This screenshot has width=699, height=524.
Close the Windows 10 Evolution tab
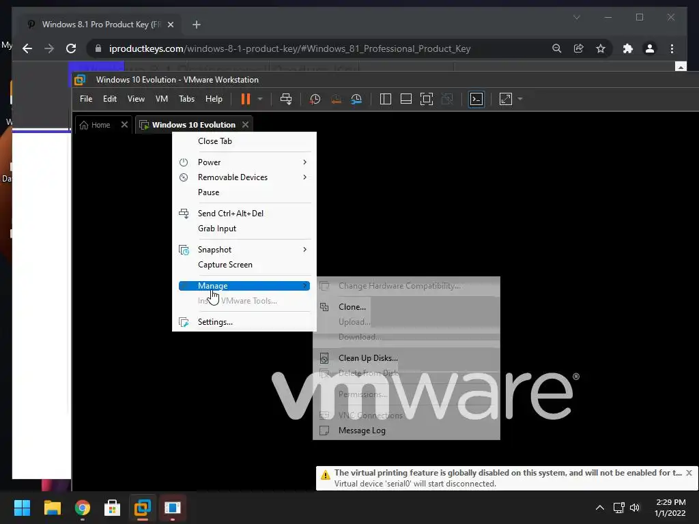click(245, 125)
